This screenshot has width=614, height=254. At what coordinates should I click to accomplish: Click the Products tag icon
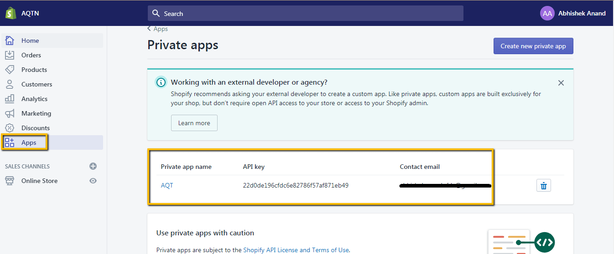10,70
